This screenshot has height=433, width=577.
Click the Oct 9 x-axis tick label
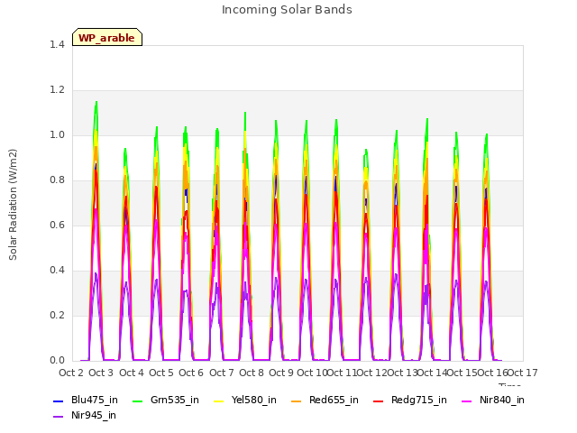281,373
